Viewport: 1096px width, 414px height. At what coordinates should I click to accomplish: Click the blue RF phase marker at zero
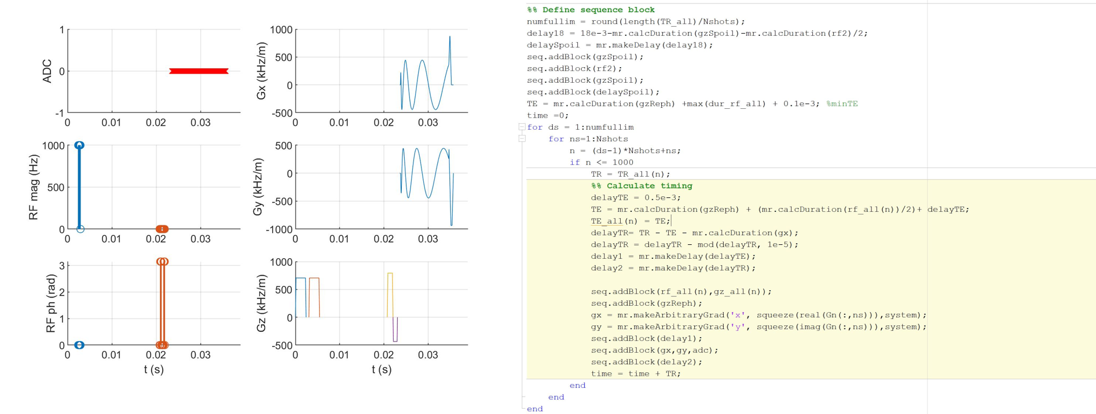[79, 345]
